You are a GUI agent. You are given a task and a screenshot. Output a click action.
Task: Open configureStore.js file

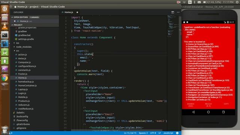27,66
